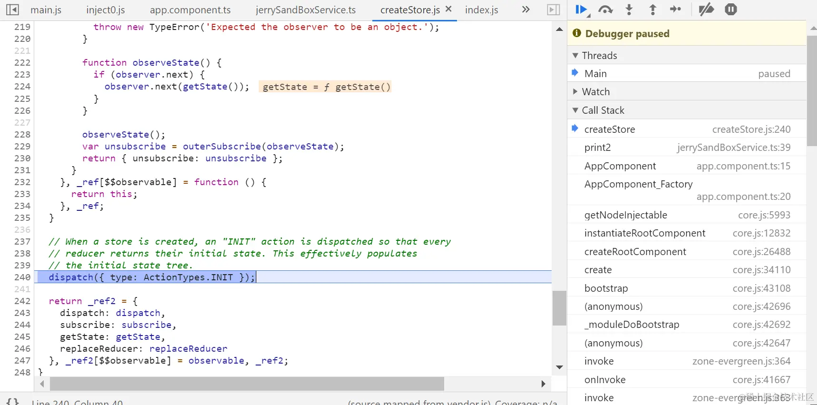Select print2 call stack frame

pyautogui.click(x=687, y=148)
